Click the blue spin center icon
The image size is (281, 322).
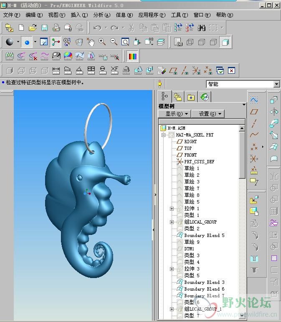(27, 42)
